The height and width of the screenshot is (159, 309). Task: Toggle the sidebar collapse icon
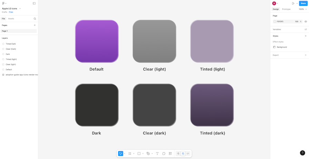(34, 3)
